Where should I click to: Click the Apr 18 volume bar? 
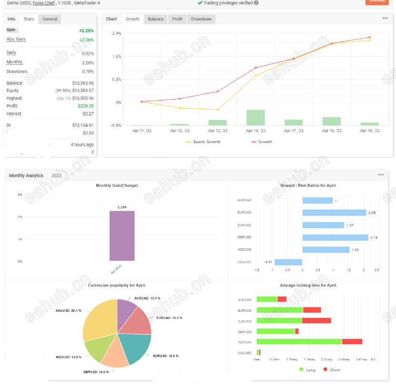click(332, 121)
